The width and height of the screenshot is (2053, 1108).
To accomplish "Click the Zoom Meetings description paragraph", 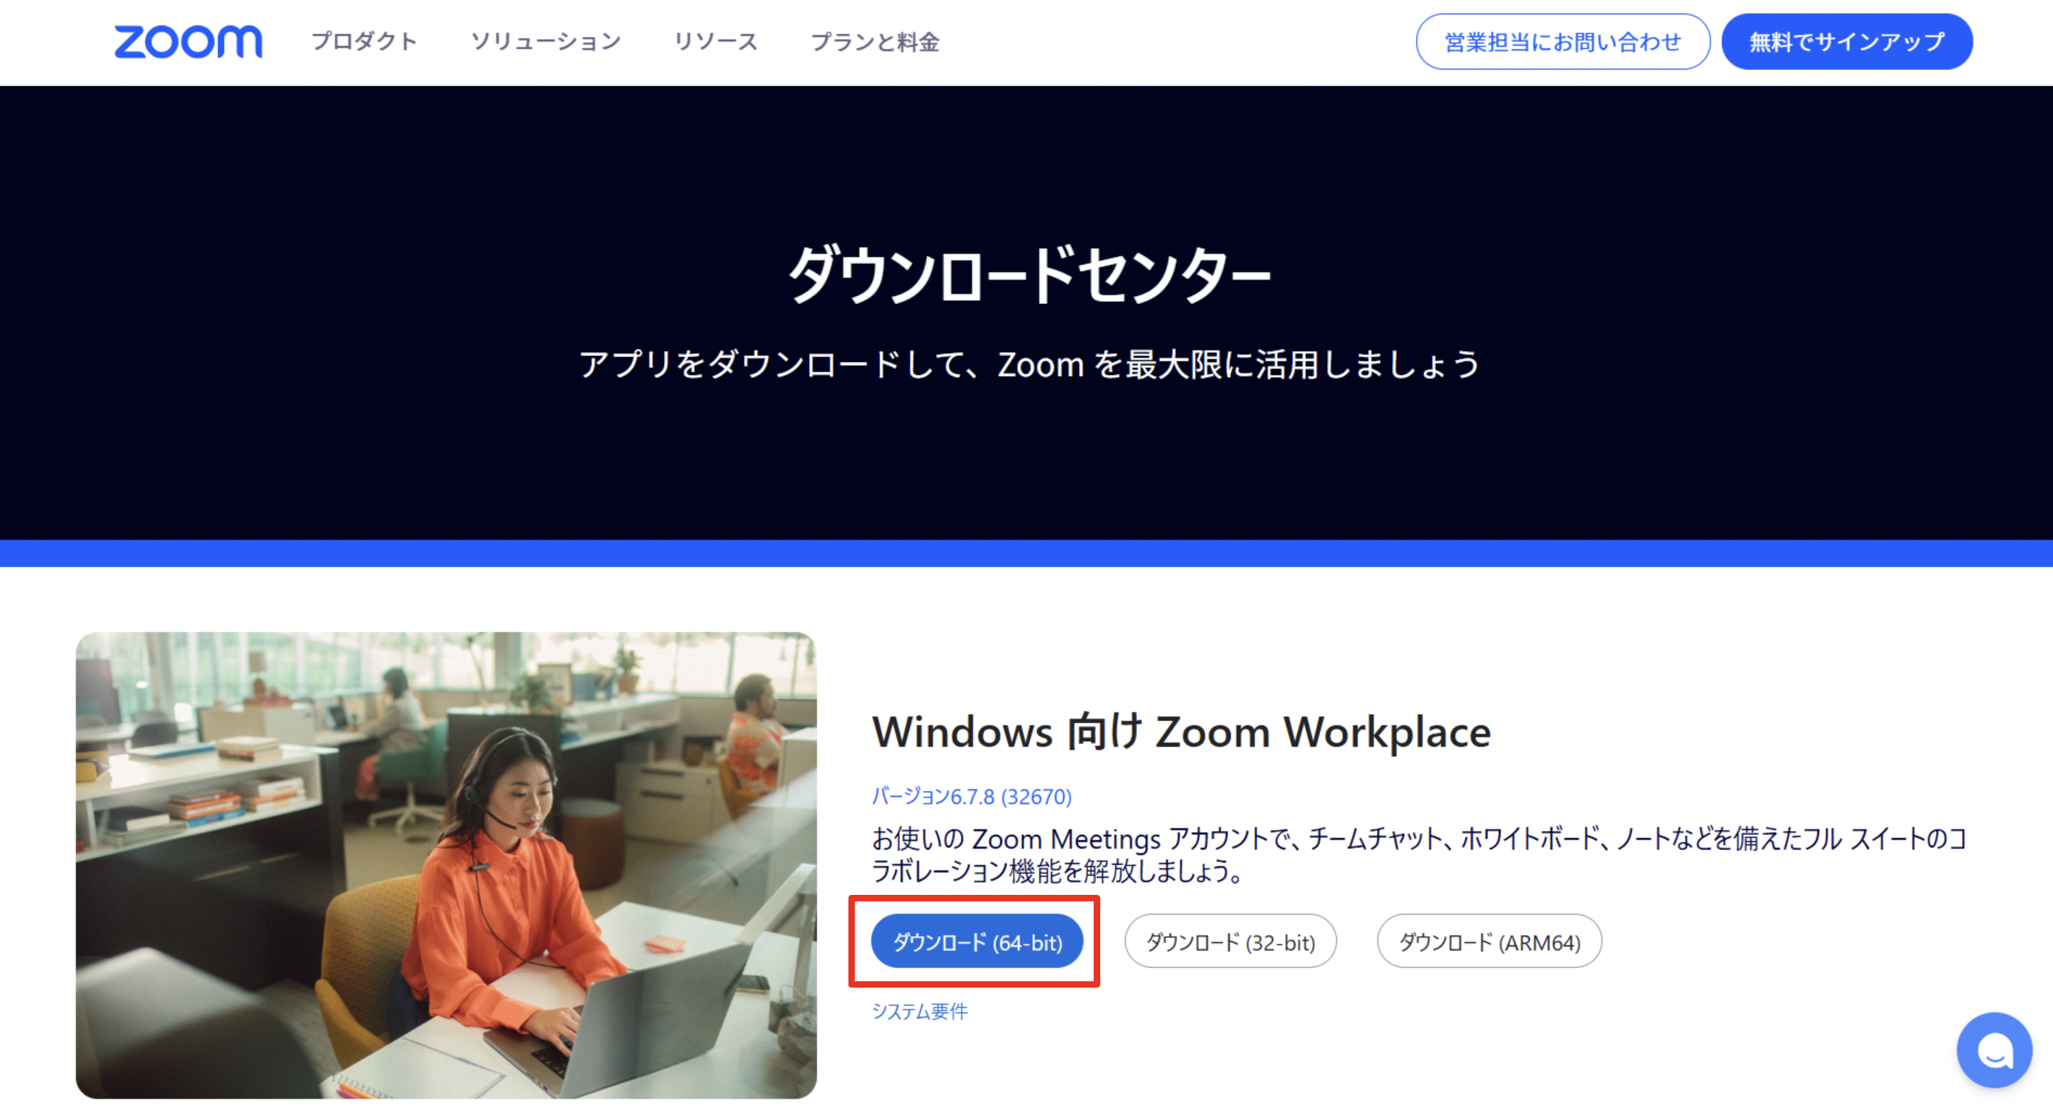I will 1419,854.
